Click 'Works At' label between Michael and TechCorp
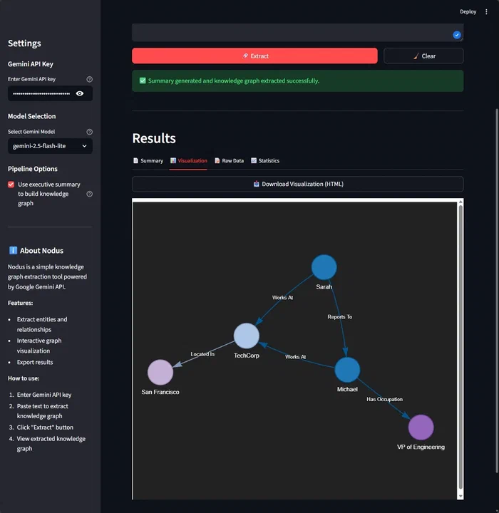 295,357
